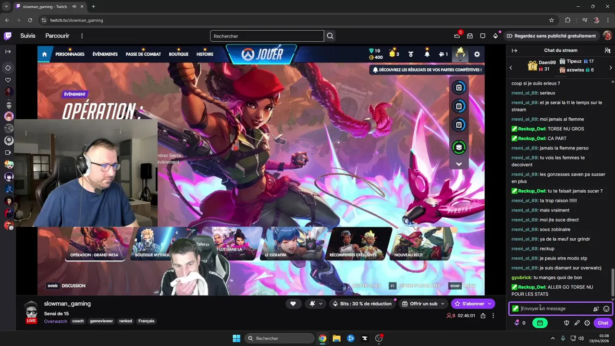The height and width of the screenshot is (346, 615).
Task: Expand the left followed channels sidebar
Action: [8, 51]
